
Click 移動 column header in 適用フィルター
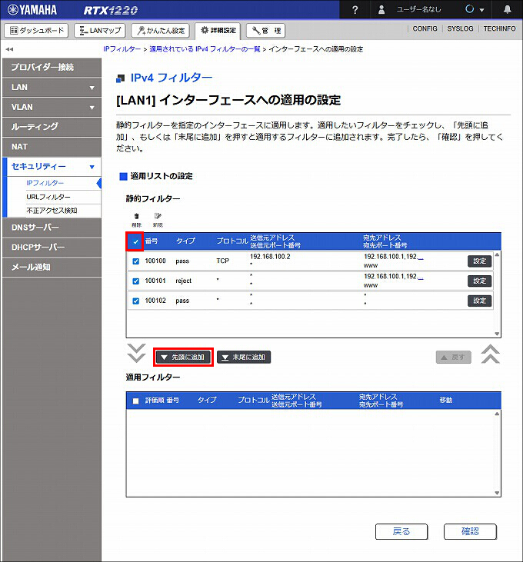(446, 401)
